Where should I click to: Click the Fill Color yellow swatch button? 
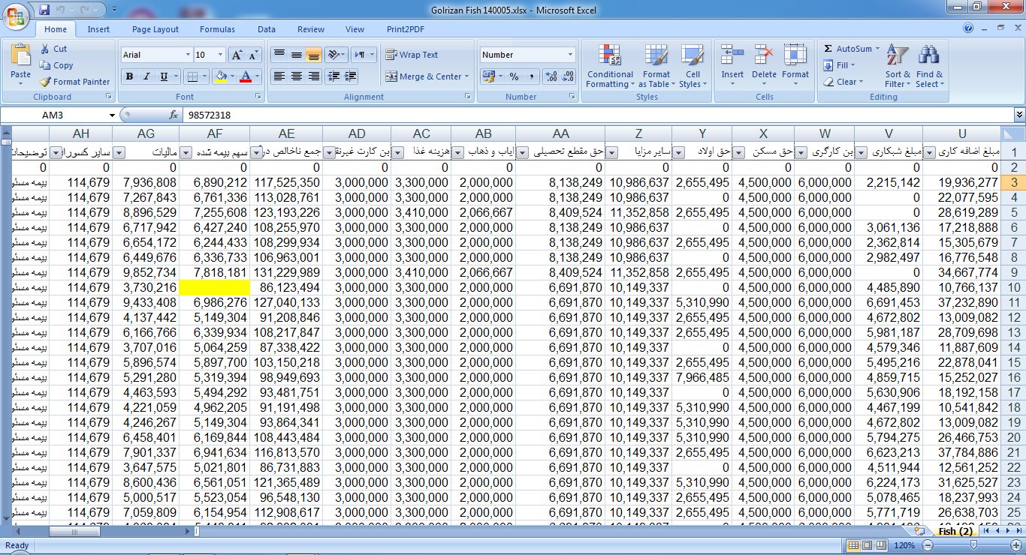221,76
